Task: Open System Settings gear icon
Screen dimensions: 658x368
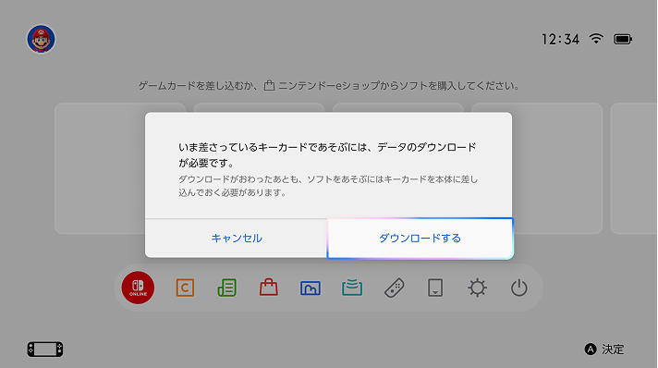Action: pos(477,288)
